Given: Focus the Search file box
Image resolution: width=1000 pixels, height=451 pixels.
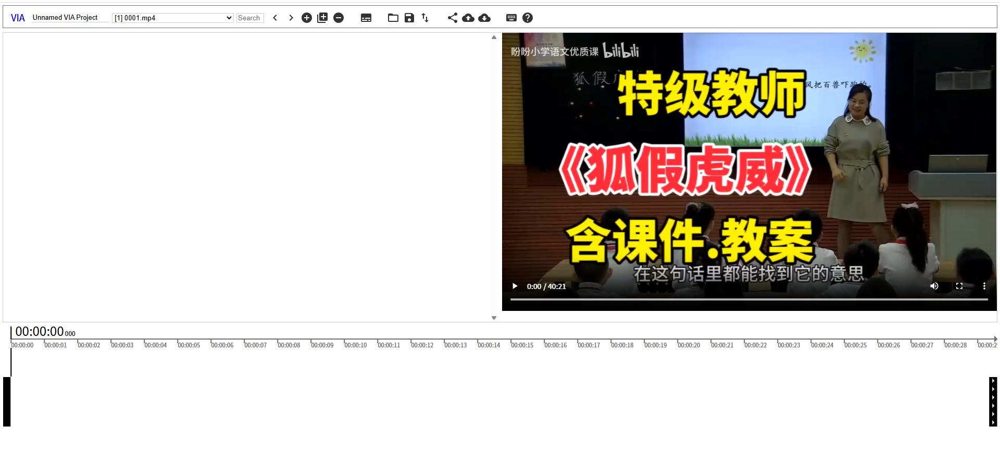Looking at the screenshot, I should [250, 18].
